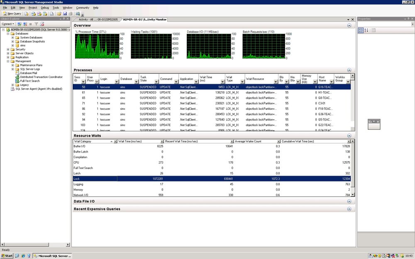The width and height of the screenshot is (415, 259).
Task: Expand the Data File I/O section
Action: (349, 201)
